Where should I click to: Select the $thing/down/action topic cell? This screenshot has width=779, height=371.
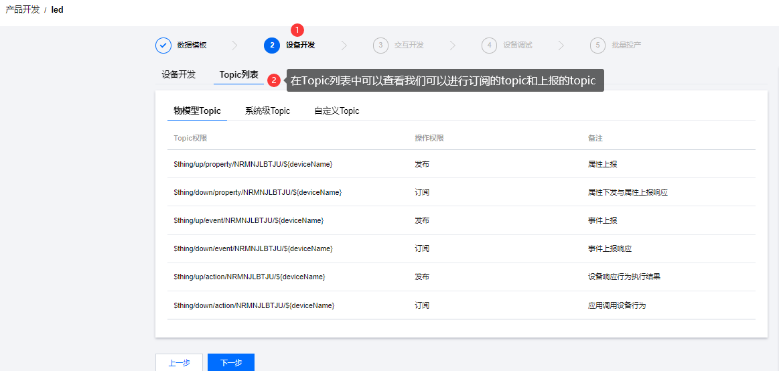[254, 305]
